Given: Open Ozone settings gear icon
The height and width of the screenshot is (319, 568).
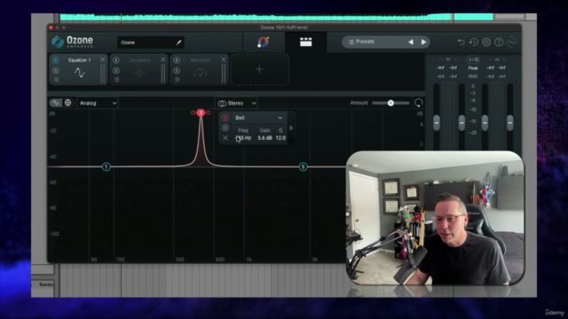Looking at the screenshot, I should coord(486,42).
